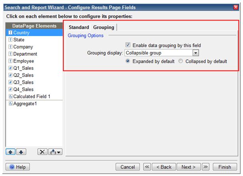The height and width of the screenshot is (176, 243).
Task: Select the Q3_Sales element in the list
Action: [x=34, y=82]
